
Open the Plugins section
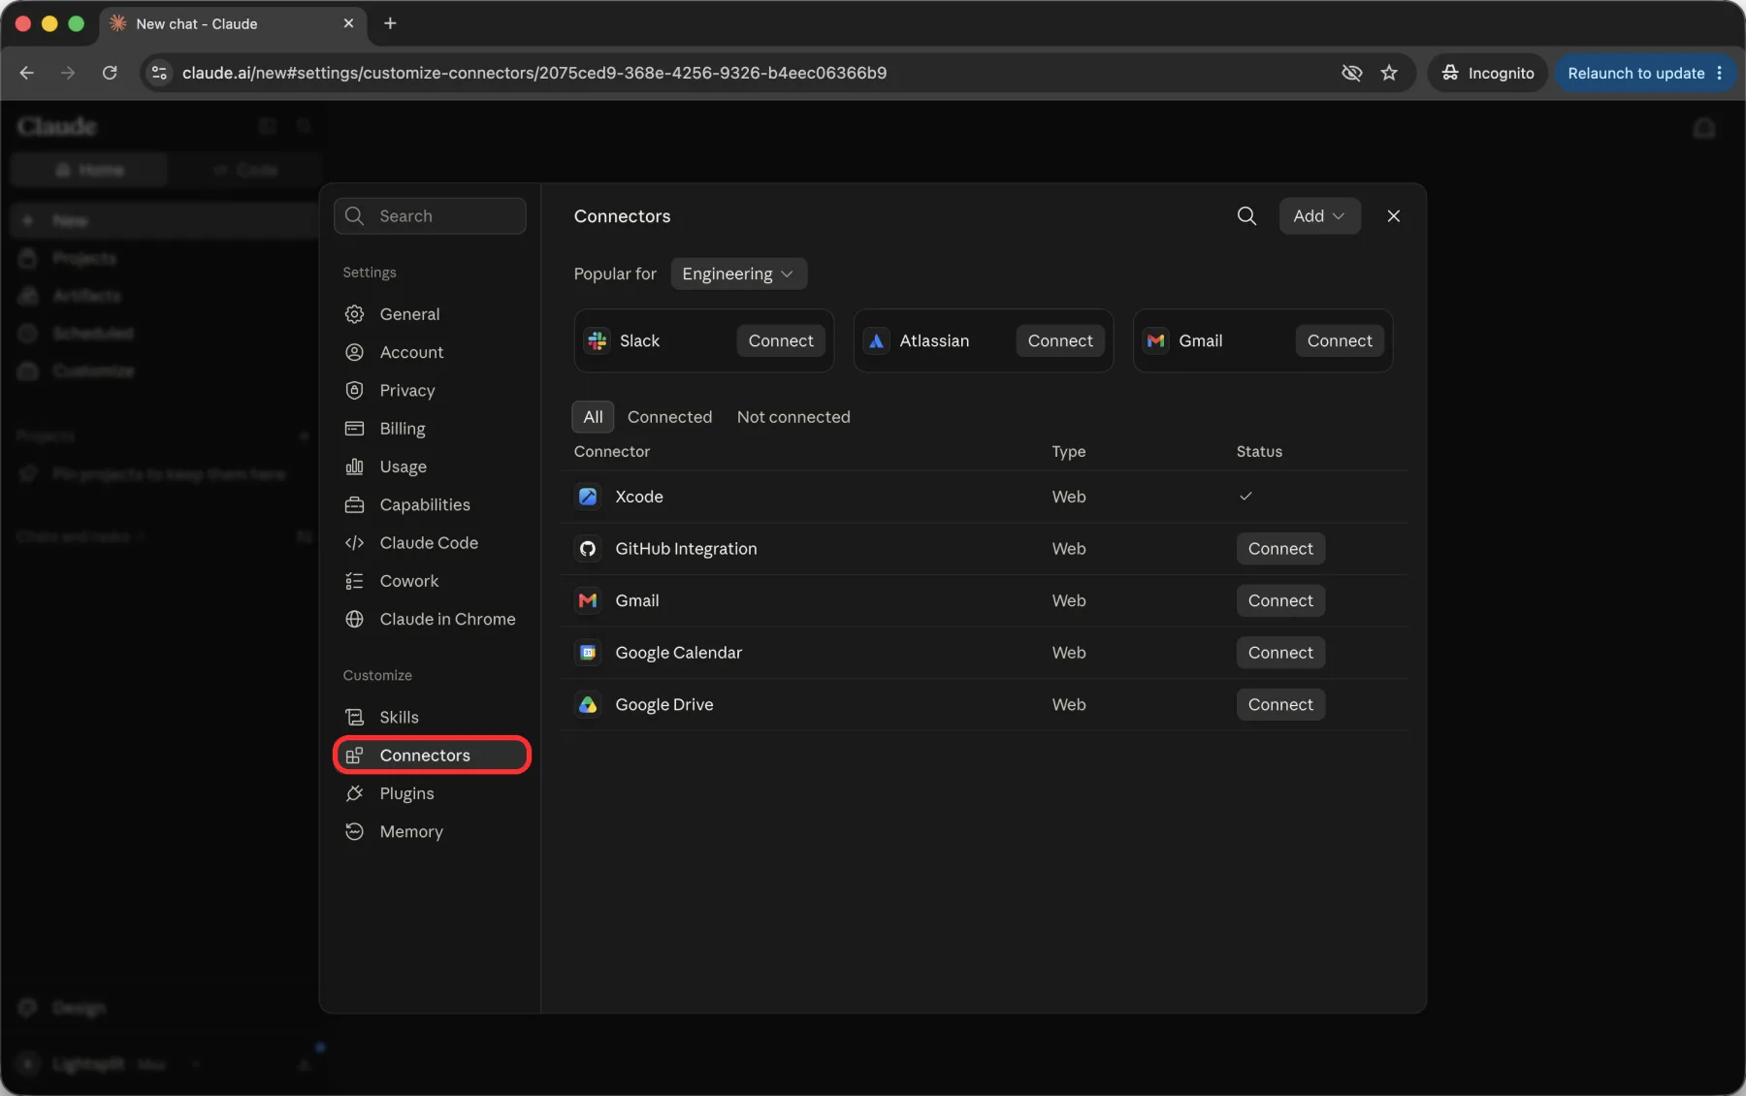[x=432, y=793]
